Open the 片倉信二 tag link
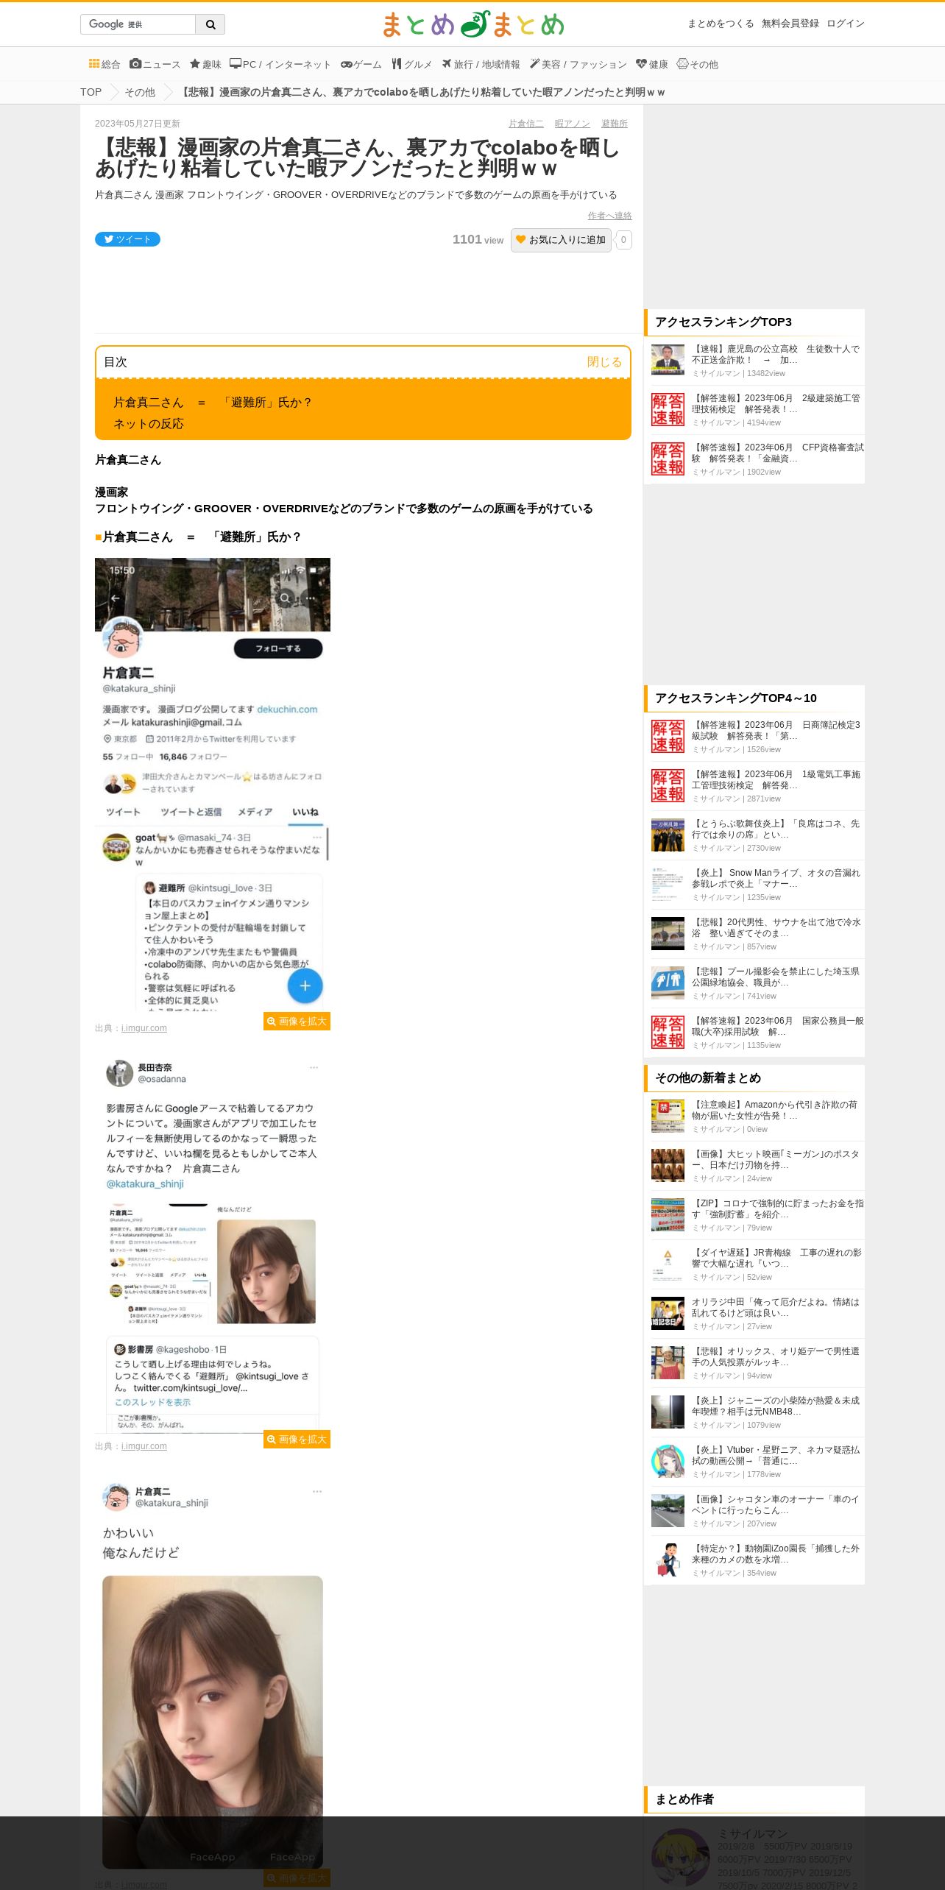Viewport: 945px width, 1890px height. coord(526,124)
